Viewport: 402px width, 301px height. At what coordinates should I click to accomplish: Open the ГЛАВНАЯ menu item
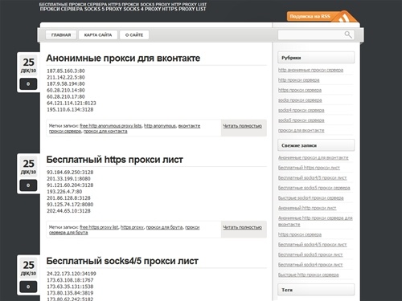click(x=61, y=35)
